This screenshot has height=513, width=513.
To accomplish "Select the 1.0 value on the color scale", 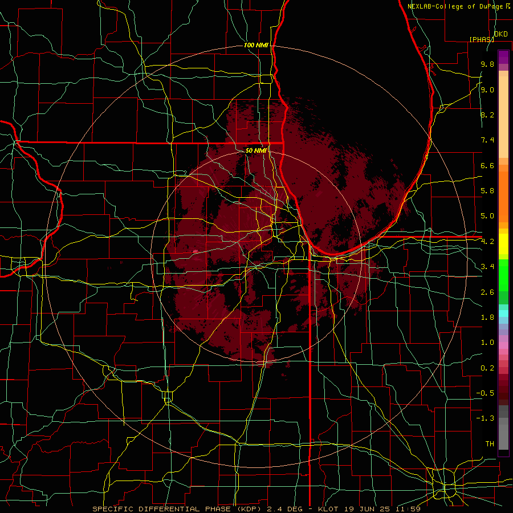I will [x=487, y=343].
